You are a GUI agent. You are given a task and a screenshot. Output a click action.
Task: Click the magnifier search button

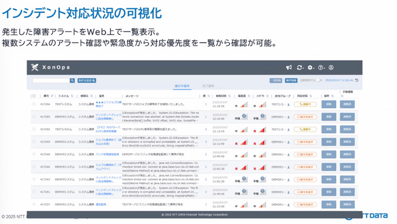pyautogui.click(x=72, y=81)
